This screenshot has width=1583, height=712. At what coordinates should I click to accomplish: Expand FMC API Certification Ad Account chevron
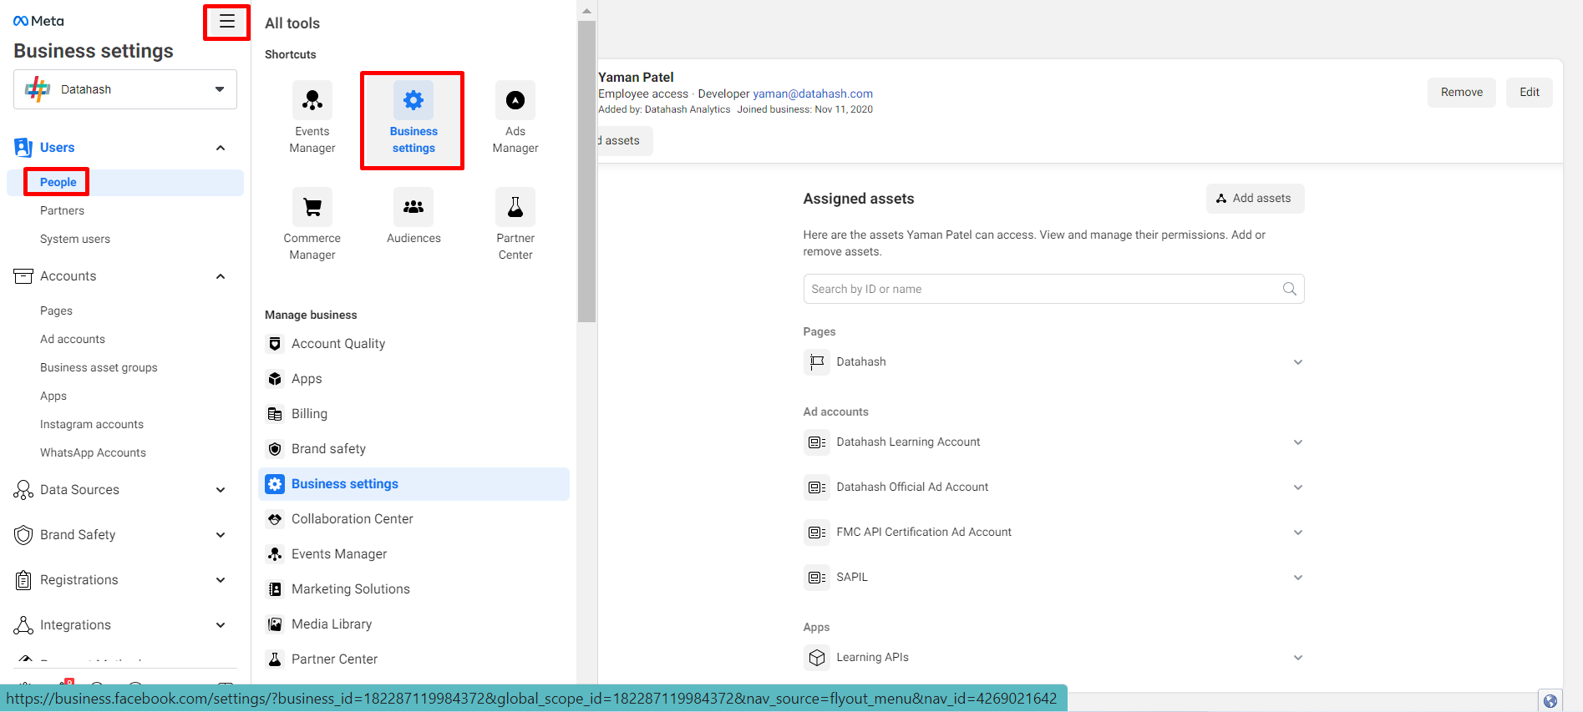[1298, 533]
